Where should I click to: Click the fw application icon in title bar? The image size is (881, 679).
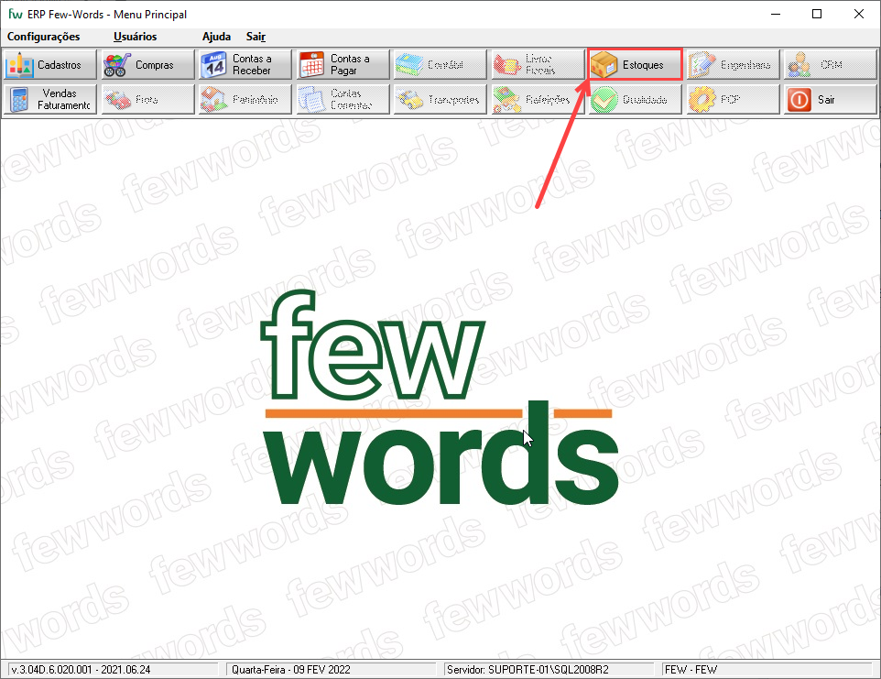pyautogui.click(x=16, y=14)
